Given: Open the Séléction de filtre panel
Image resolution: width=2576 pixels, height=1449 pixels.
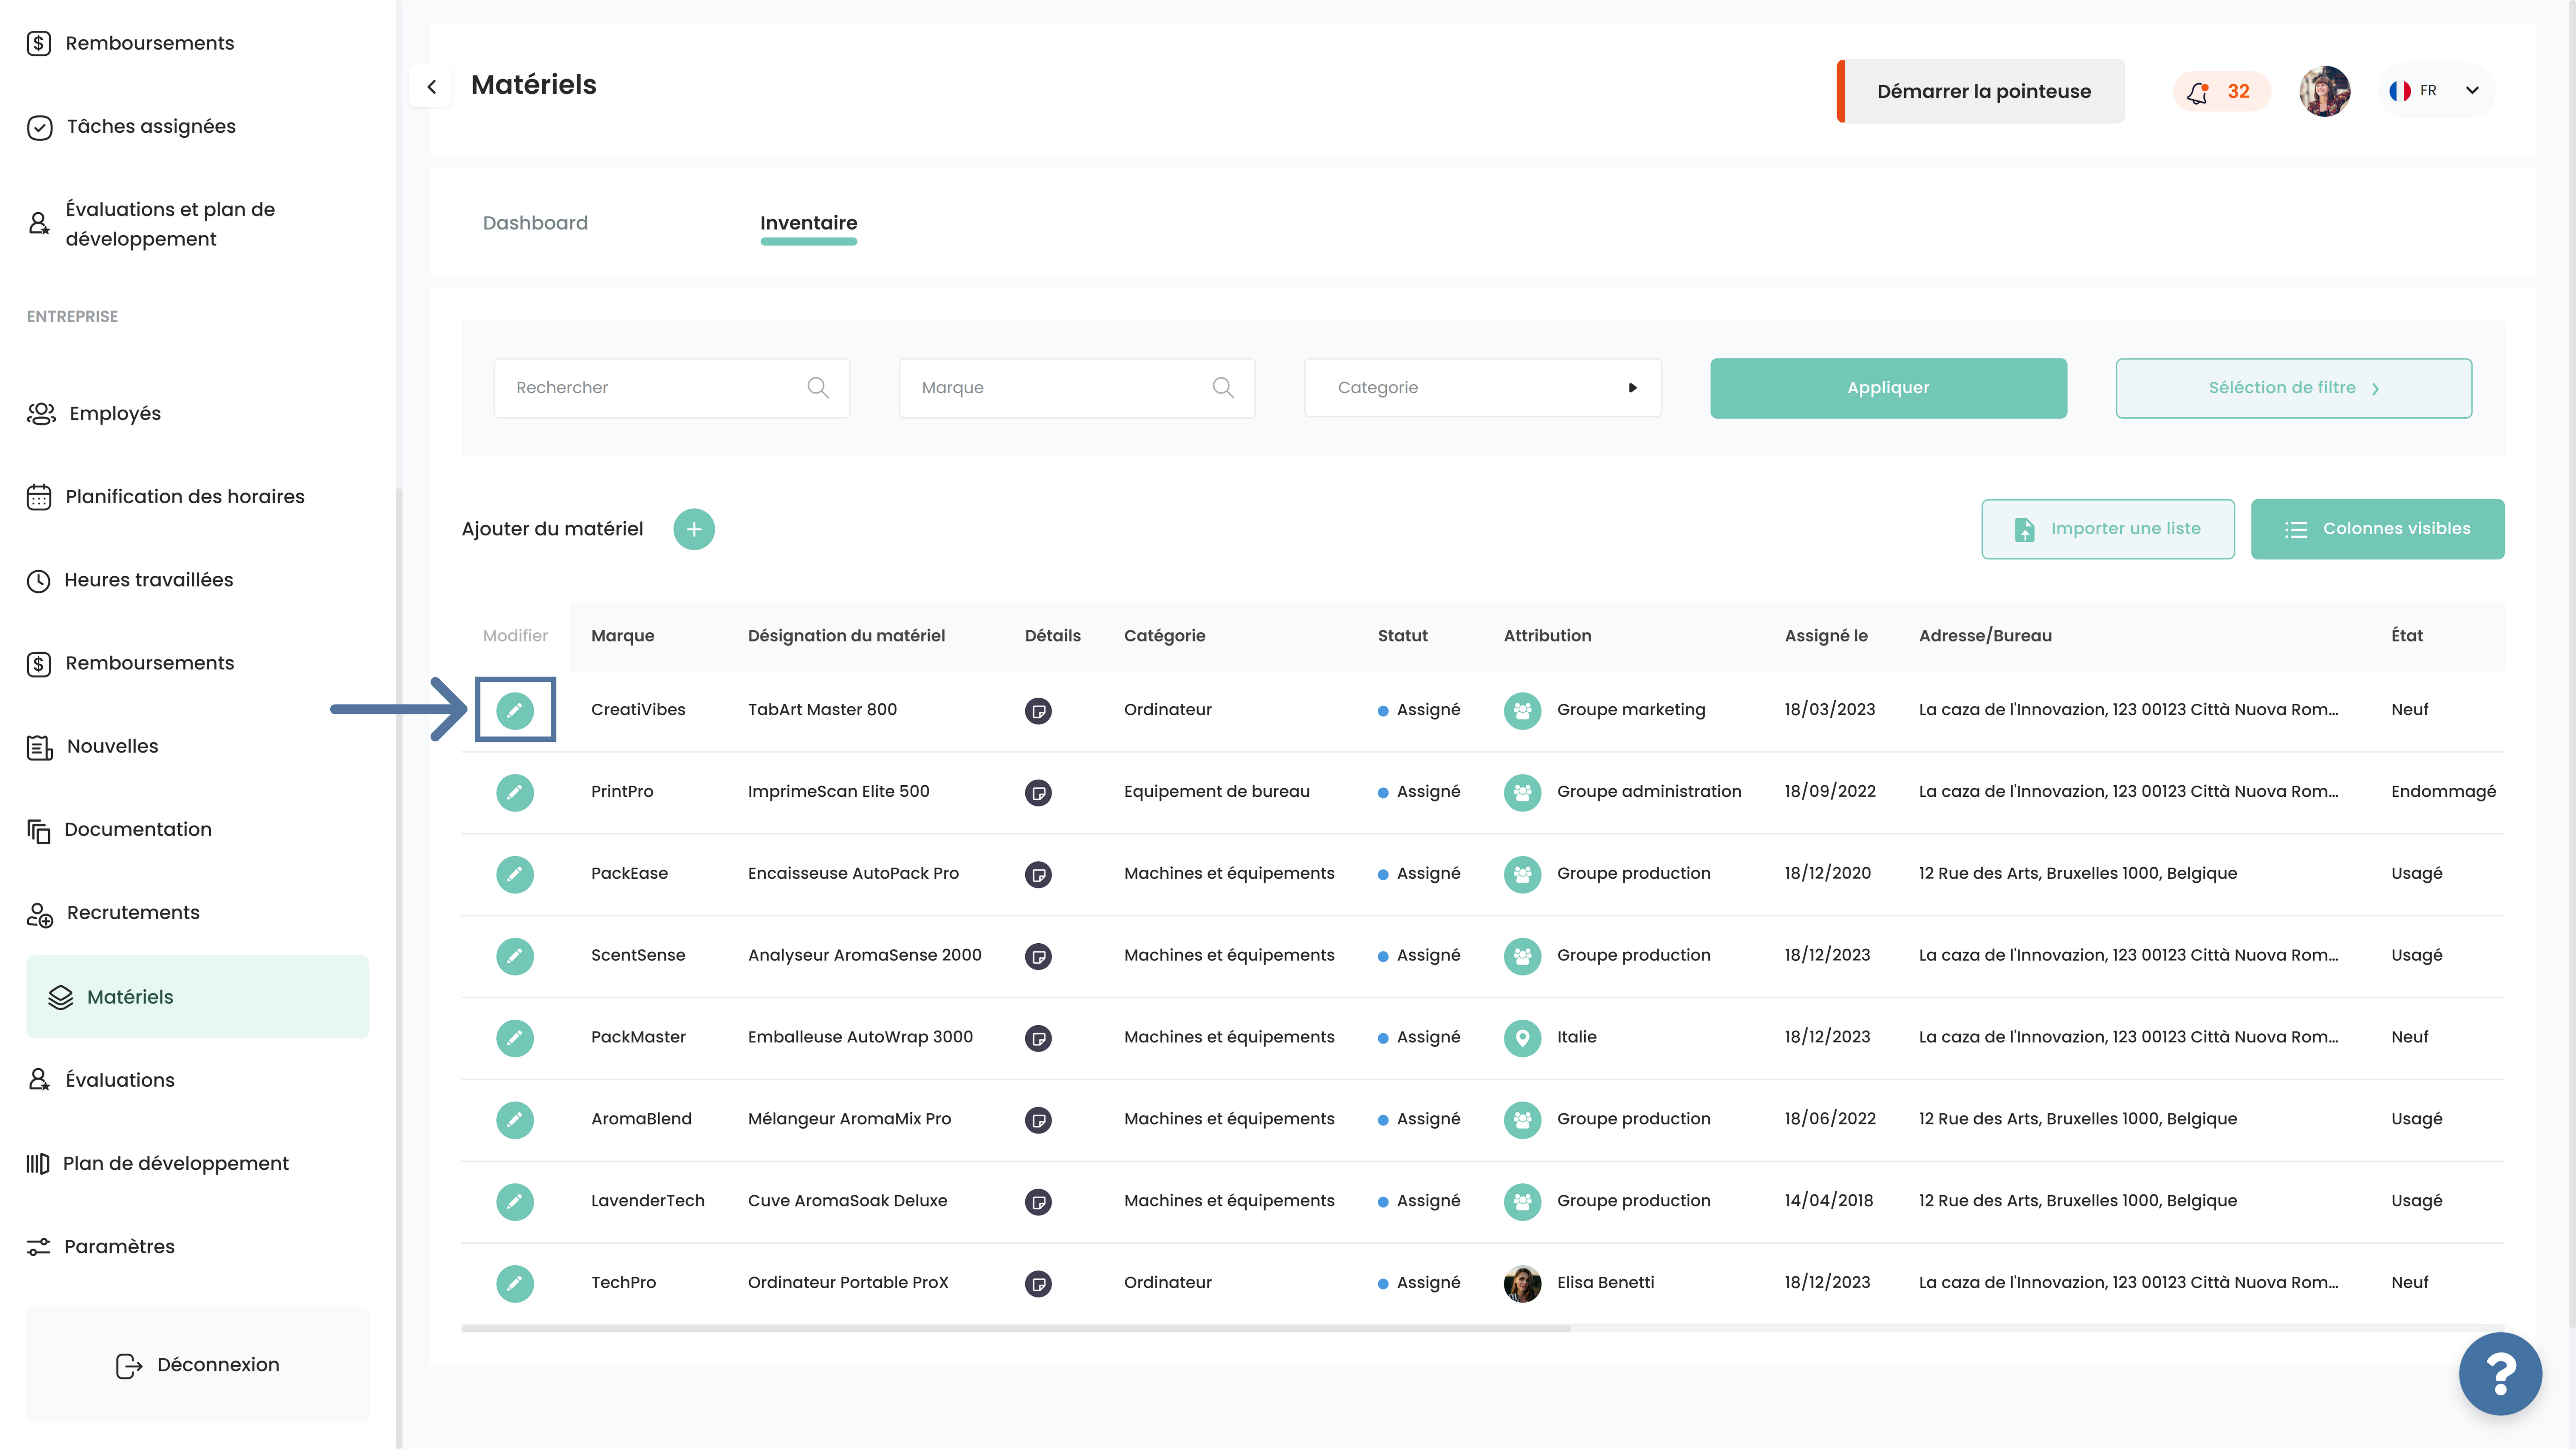Looking at the screenshot, I should coord(2293,388).
